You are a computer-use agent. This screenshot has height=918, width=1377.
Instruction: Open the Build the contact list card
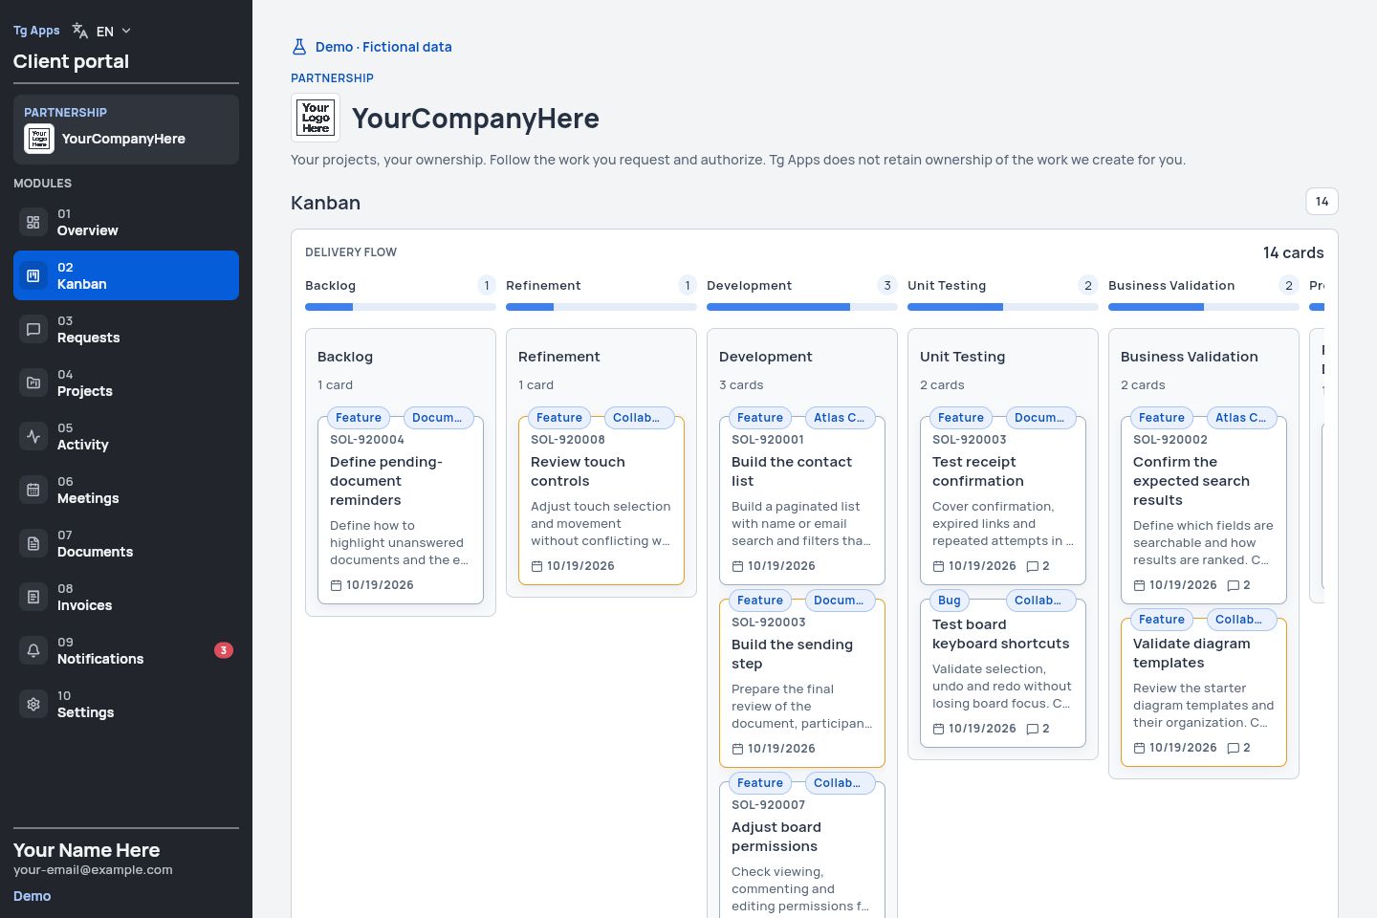[x=802, y=500]
